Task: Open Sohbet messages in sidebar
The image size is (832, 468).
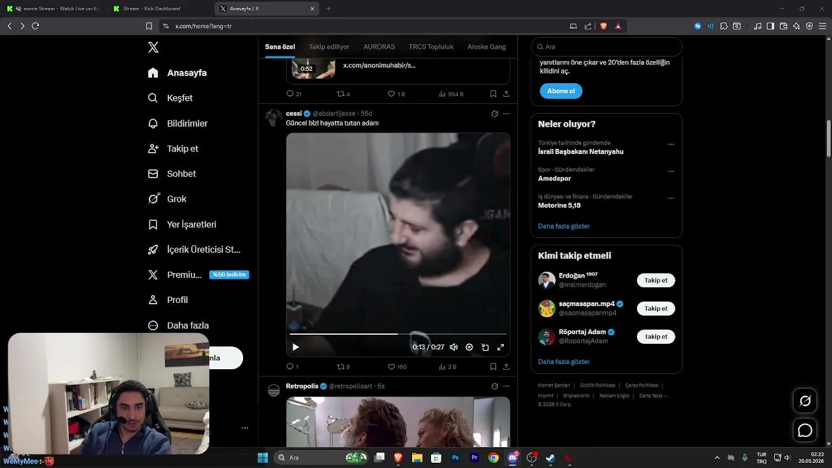Action: [172, 174]
